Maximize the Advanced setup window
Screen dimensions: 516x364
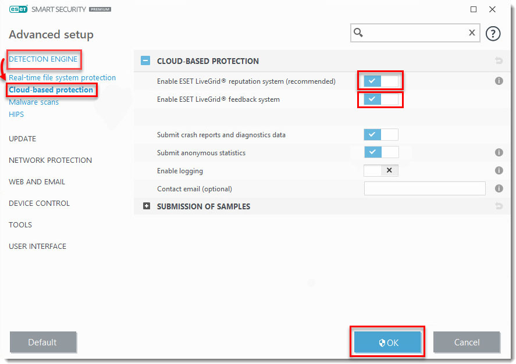point(473,9)
